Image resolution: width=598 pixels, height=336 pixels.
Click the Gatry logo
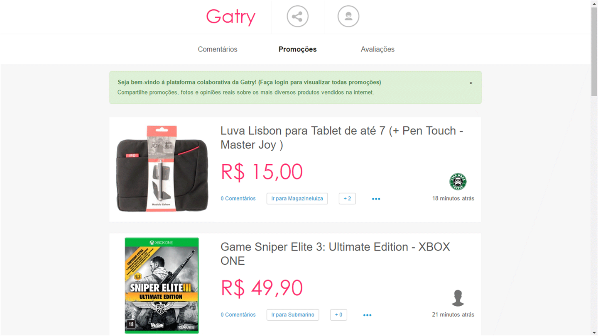point(230,17)
